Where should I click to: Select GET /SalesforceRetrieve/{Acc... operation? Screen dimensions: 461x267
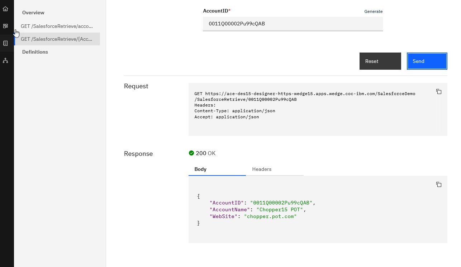point(57,39)
